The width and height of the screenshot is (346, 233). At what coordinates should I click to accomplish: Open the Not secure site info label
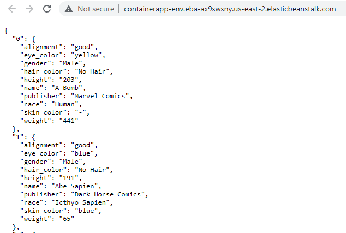96,9
